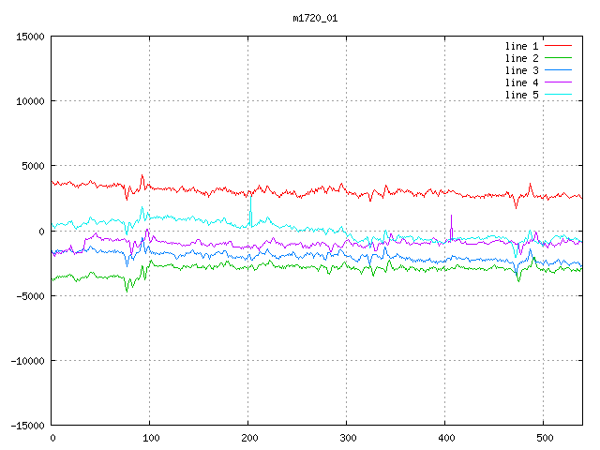Screen dimensions: 600x450
Task: Click the -15000 y-axis tick label
Action: pos(27,426)
